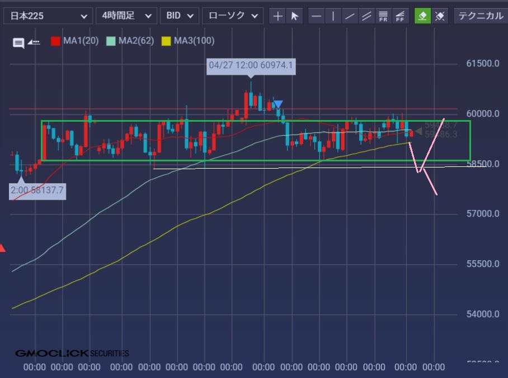508x378 pixels.
Task: Pick the trend line drawing tool
Action: point(350,16)
